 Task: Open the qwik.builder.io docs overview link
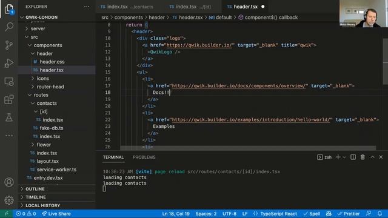tap(238, 86)
